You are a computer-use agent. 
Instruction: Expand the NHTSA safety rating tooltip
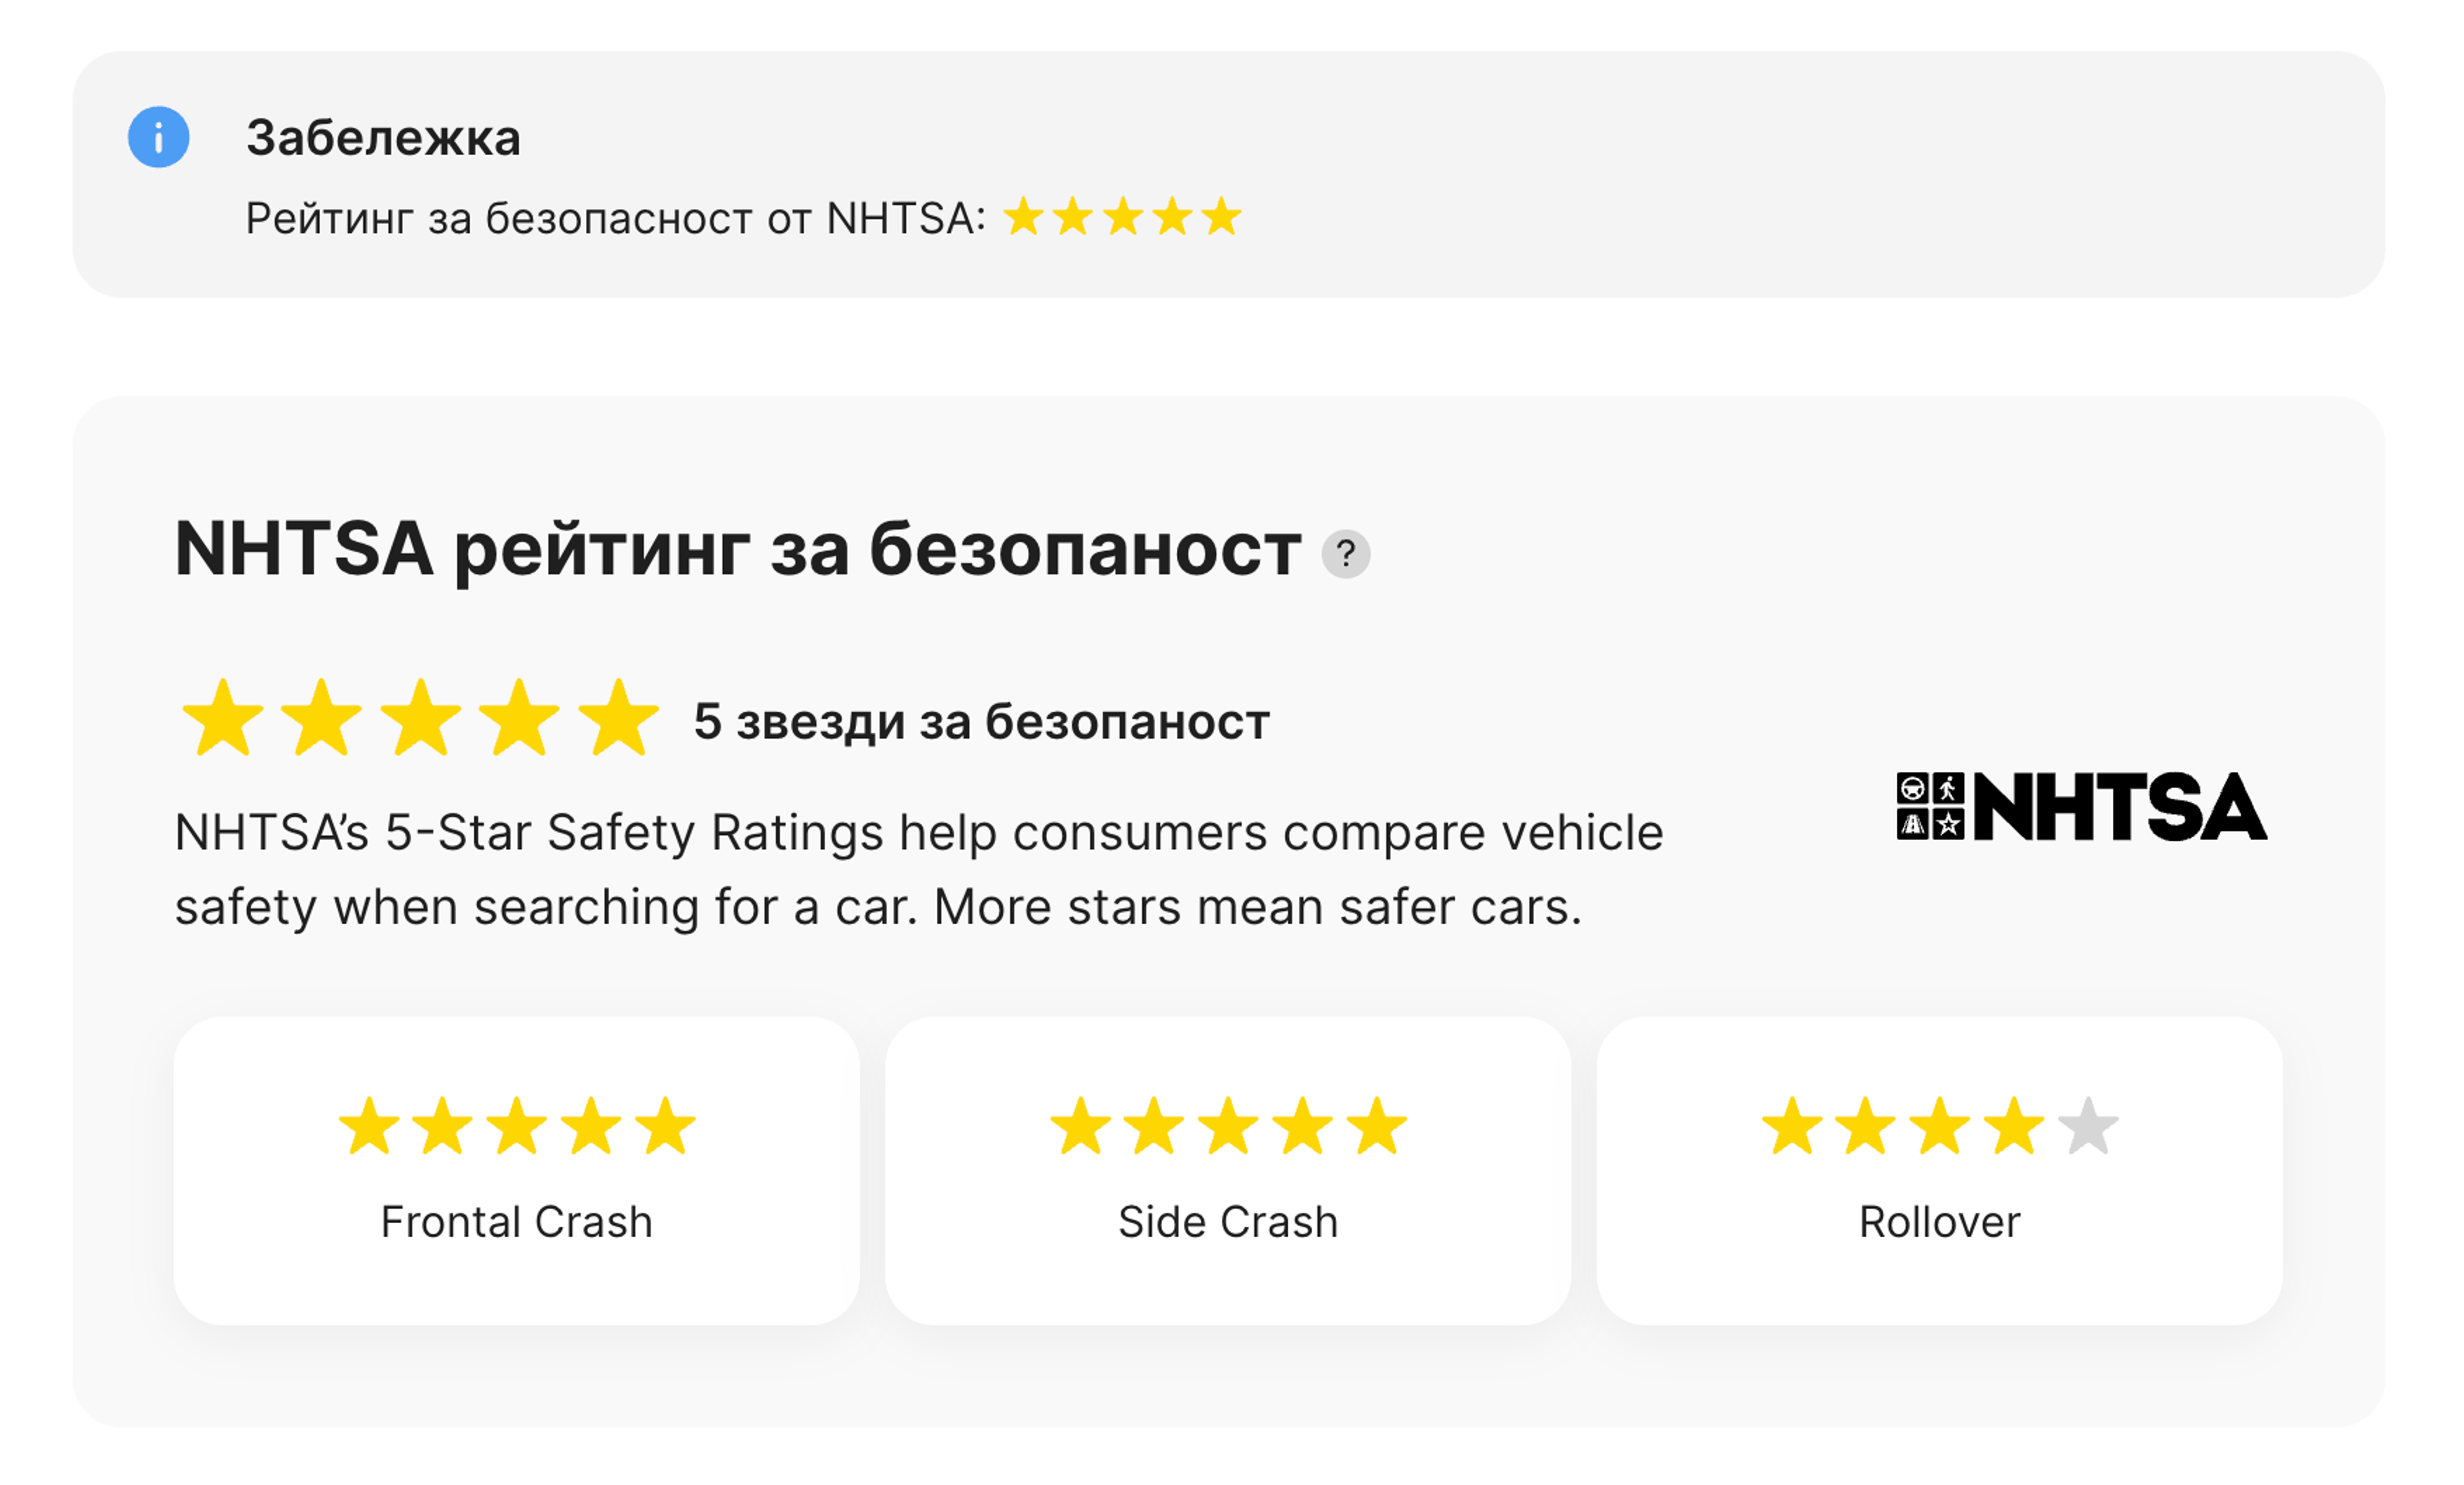click(1346, 553)
